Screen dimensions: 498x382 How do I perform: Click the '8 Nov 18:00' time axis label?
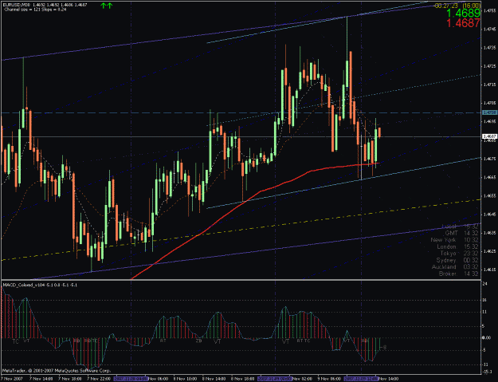click(243, 379)
